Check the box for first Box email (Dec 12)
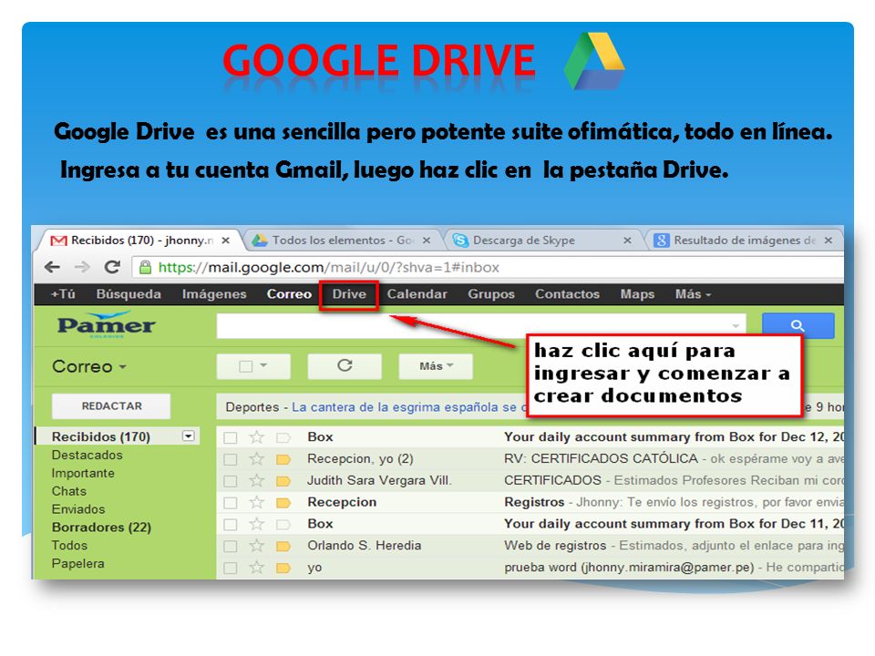This screenshot has height=656, width=875. pos(230,438)
